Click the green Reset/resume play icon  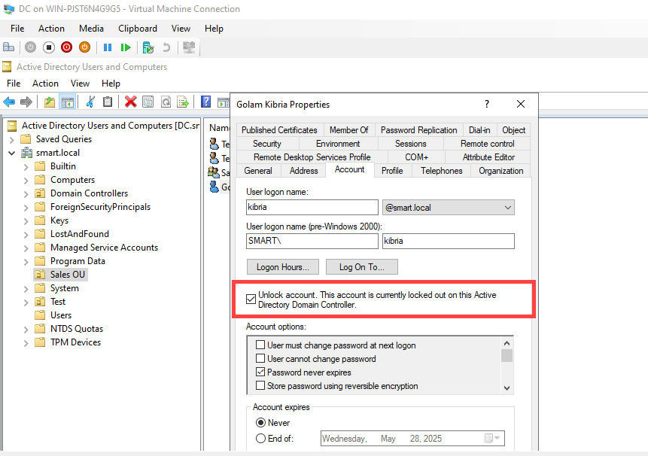point(126,47)
